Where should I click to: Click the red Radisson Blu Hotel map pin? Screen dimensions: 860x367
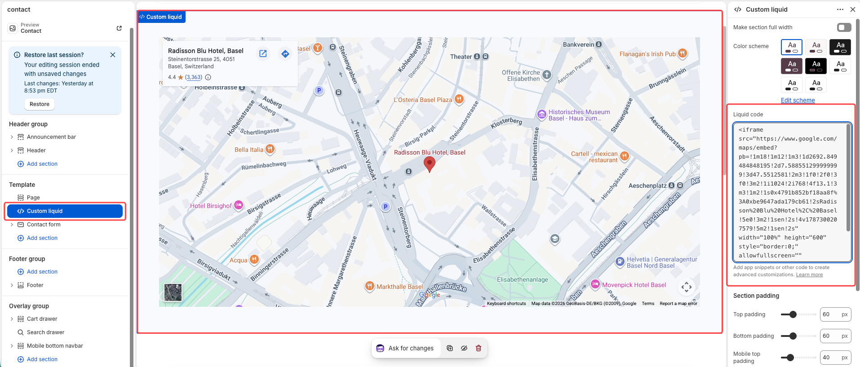430,165
